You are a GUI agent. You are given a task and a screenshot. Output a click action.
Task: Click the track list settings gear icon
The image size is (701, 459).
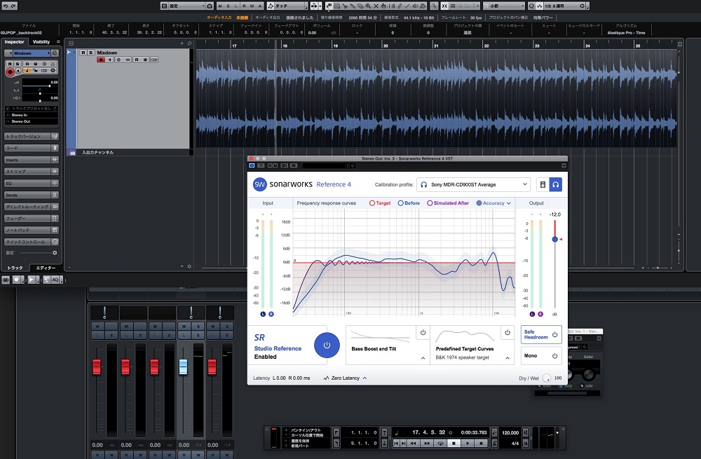pyautogui.click(x=189, y=266)
